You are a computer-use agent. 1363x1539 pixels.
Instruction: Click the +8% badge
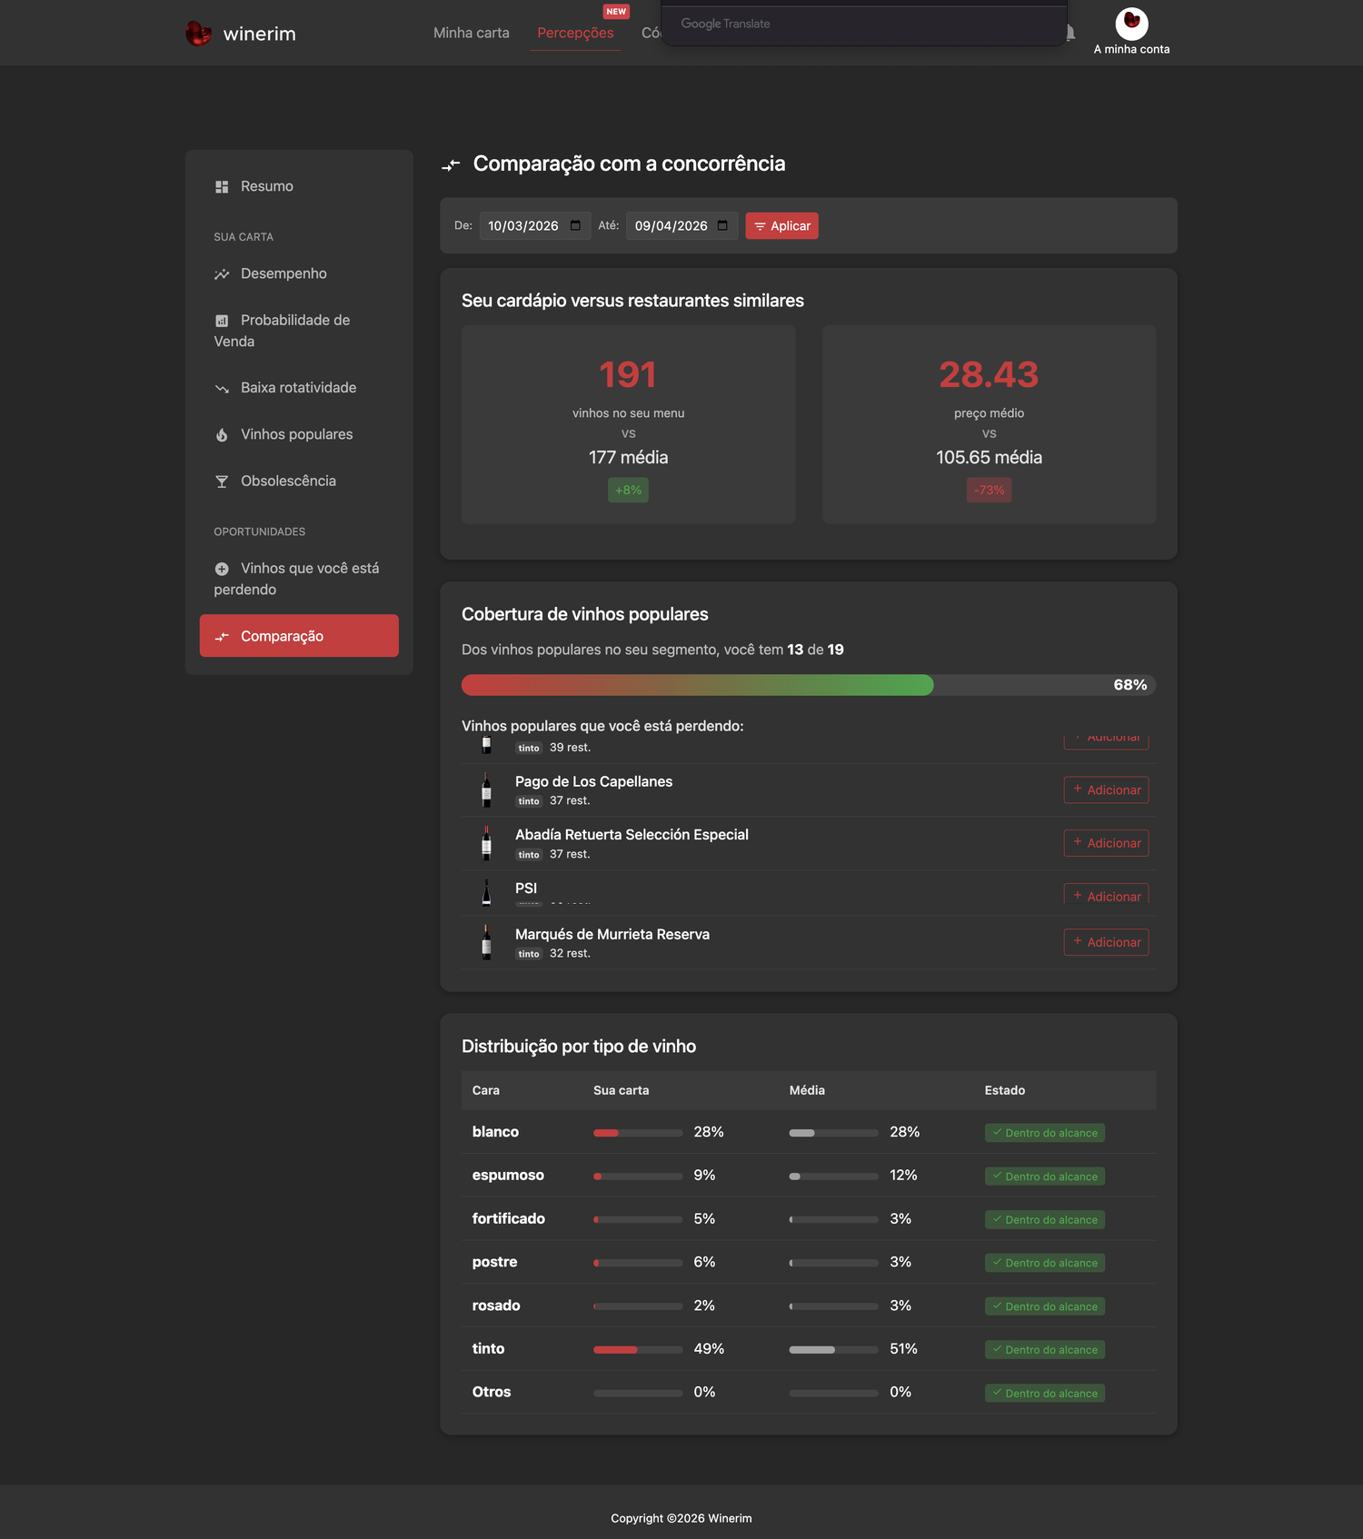click(x=628, y=490)
